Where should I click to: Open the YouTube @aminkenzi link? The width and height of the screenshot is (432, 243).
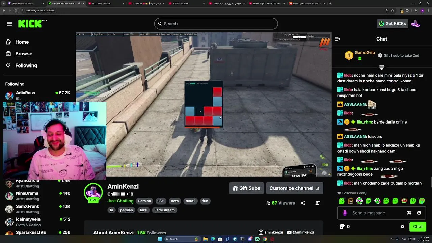(x=300, y=232)
